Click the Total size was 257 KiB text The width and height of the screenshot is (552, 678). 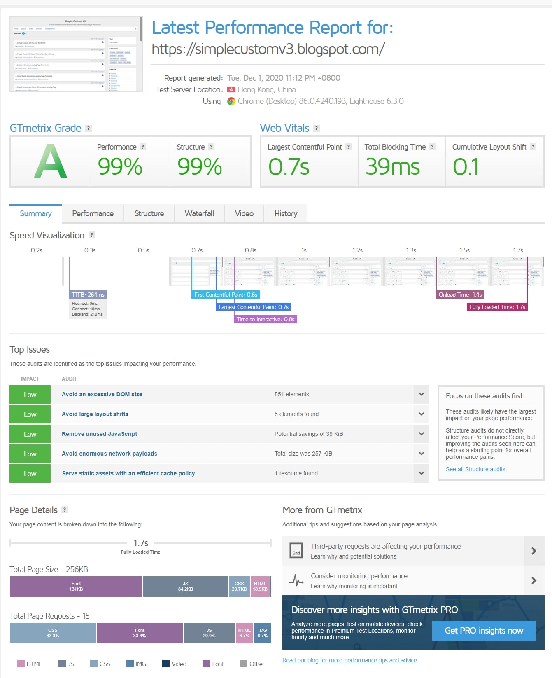pos(303,454)
